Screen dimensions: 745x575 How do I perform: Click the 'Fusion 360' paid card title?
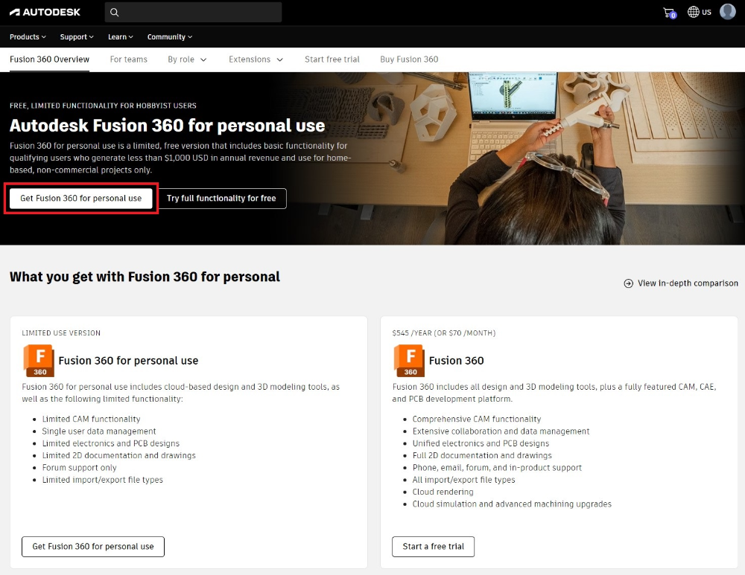pos(456,361)
